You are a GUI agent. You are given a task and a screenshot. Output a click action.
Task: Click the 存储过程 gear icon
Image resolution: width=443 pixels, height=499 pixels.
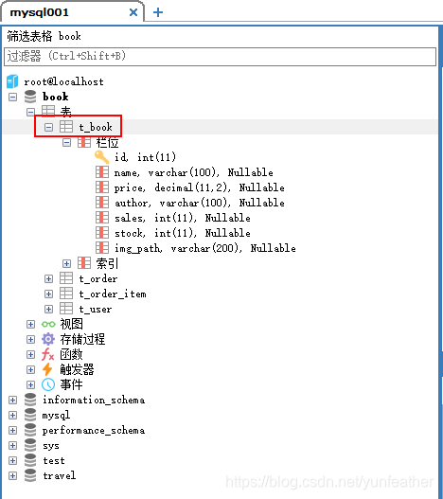(48, 339)
